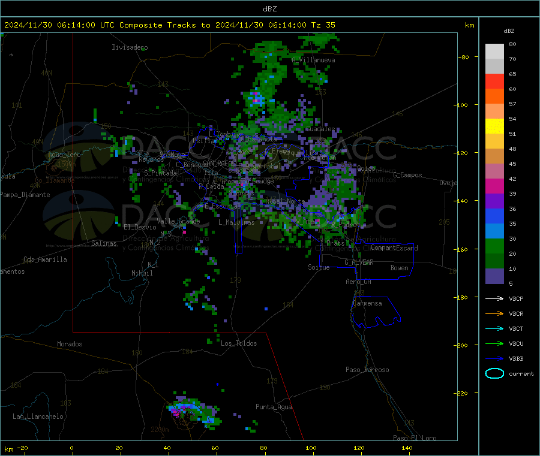
Task: Click the 'Punta_Agua' map label
Action: [274, 407]
